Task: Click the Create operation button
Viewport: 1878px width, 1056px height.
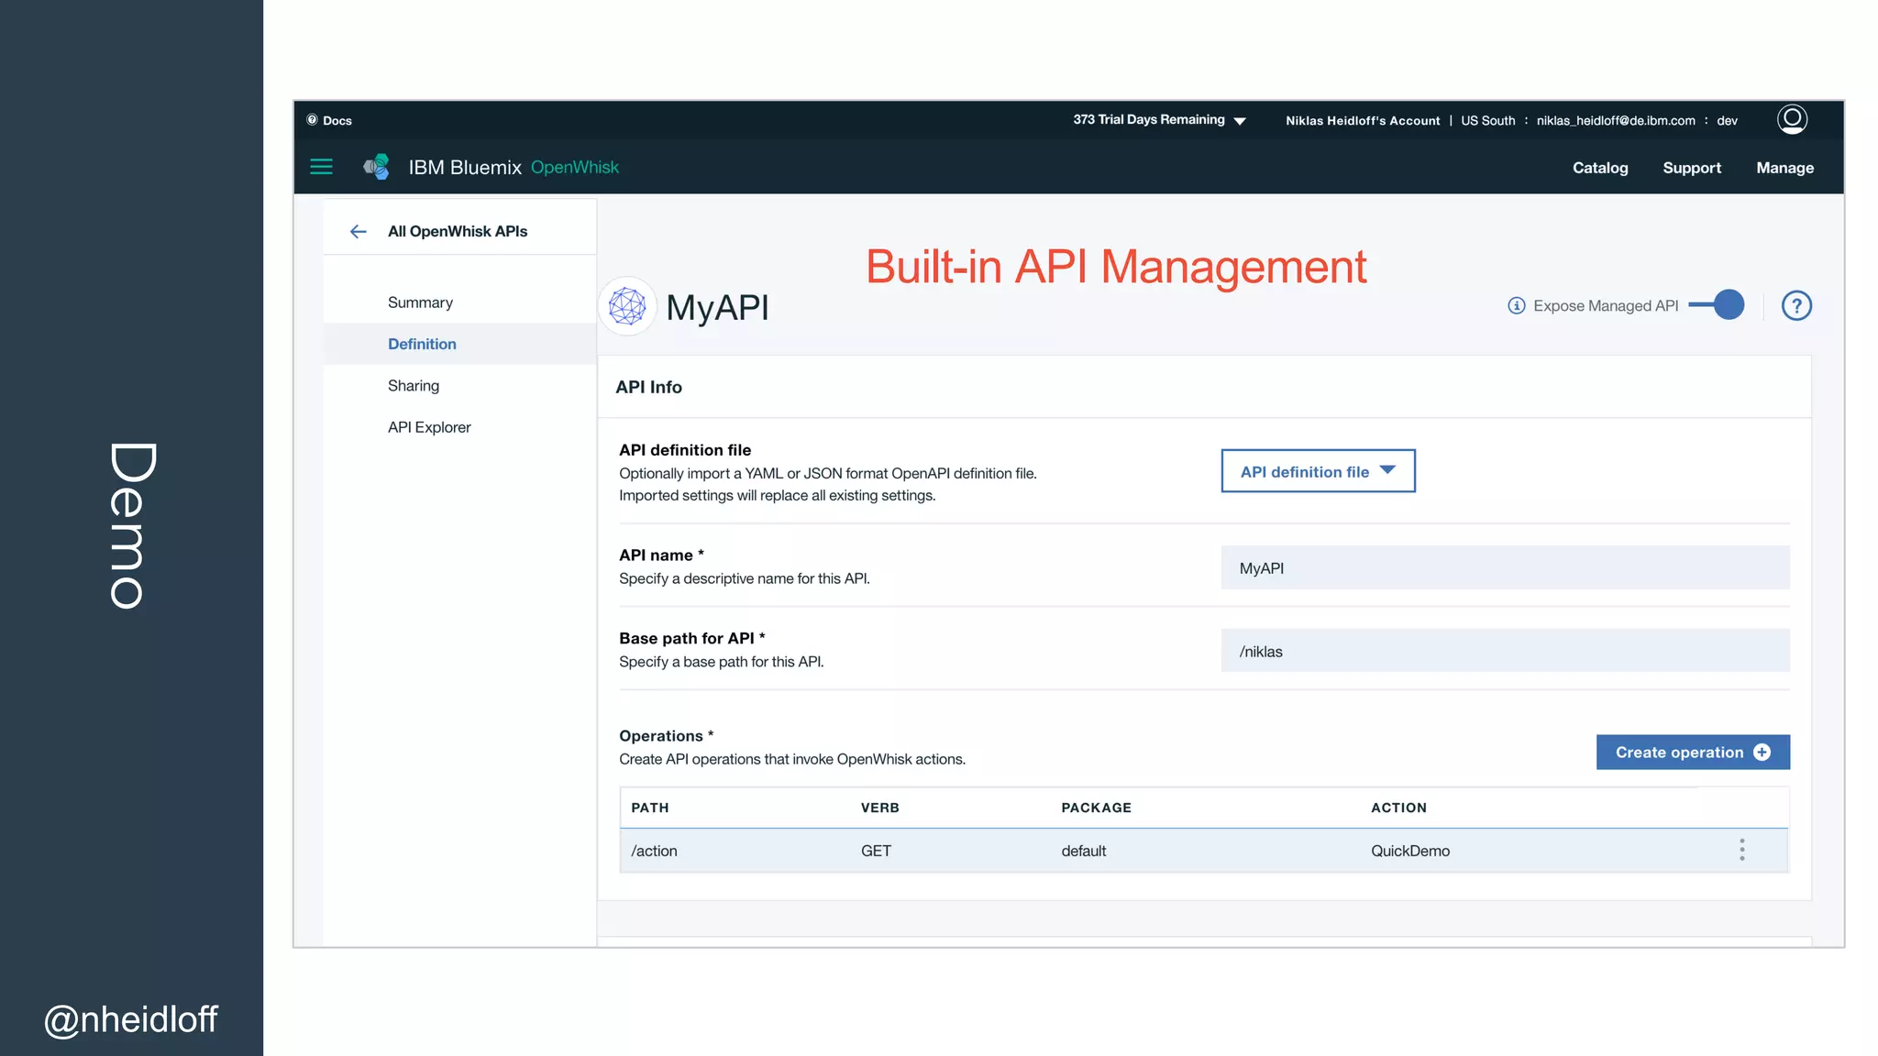Action: click(1692, 753)
